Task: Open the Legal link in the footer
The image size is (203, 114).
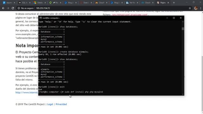Action: [x=50, y=104]
